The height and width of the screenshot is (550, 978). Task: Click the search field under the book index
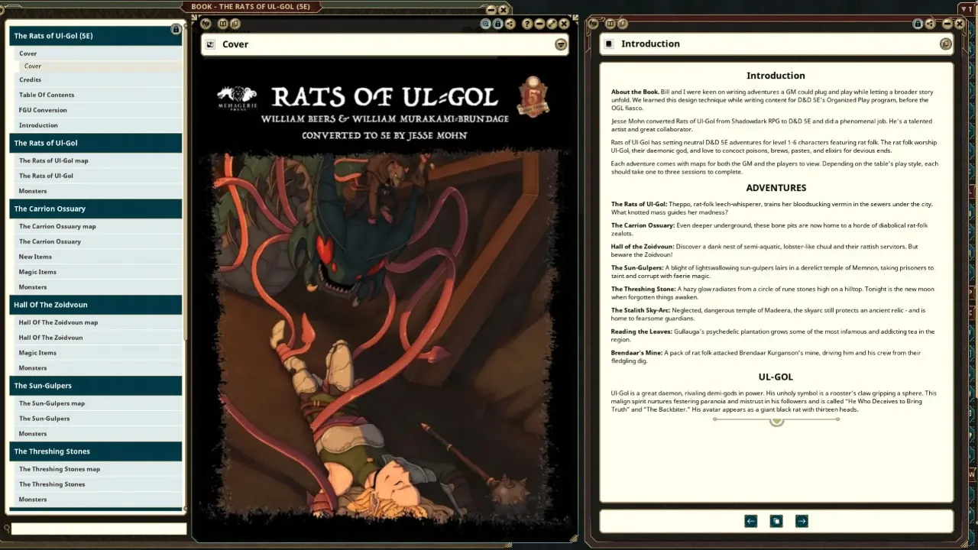click(x=99, y=529)
